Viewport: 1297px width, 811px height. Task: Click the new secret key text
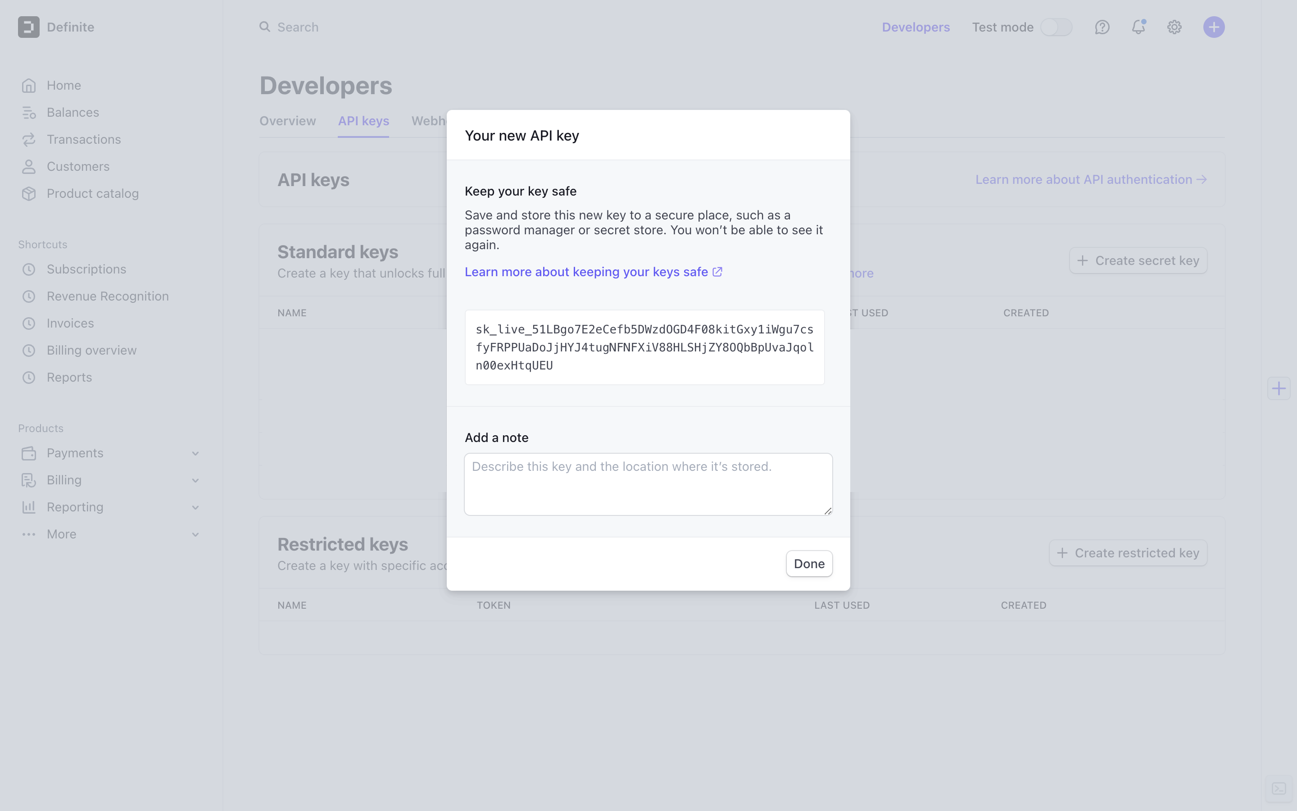(x=644, y=347)
